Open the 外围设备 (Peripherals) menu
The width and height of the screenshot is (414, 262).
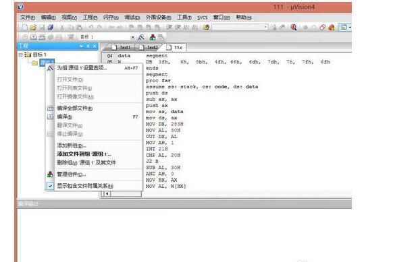pyautogui.click(x=158, y=18)
